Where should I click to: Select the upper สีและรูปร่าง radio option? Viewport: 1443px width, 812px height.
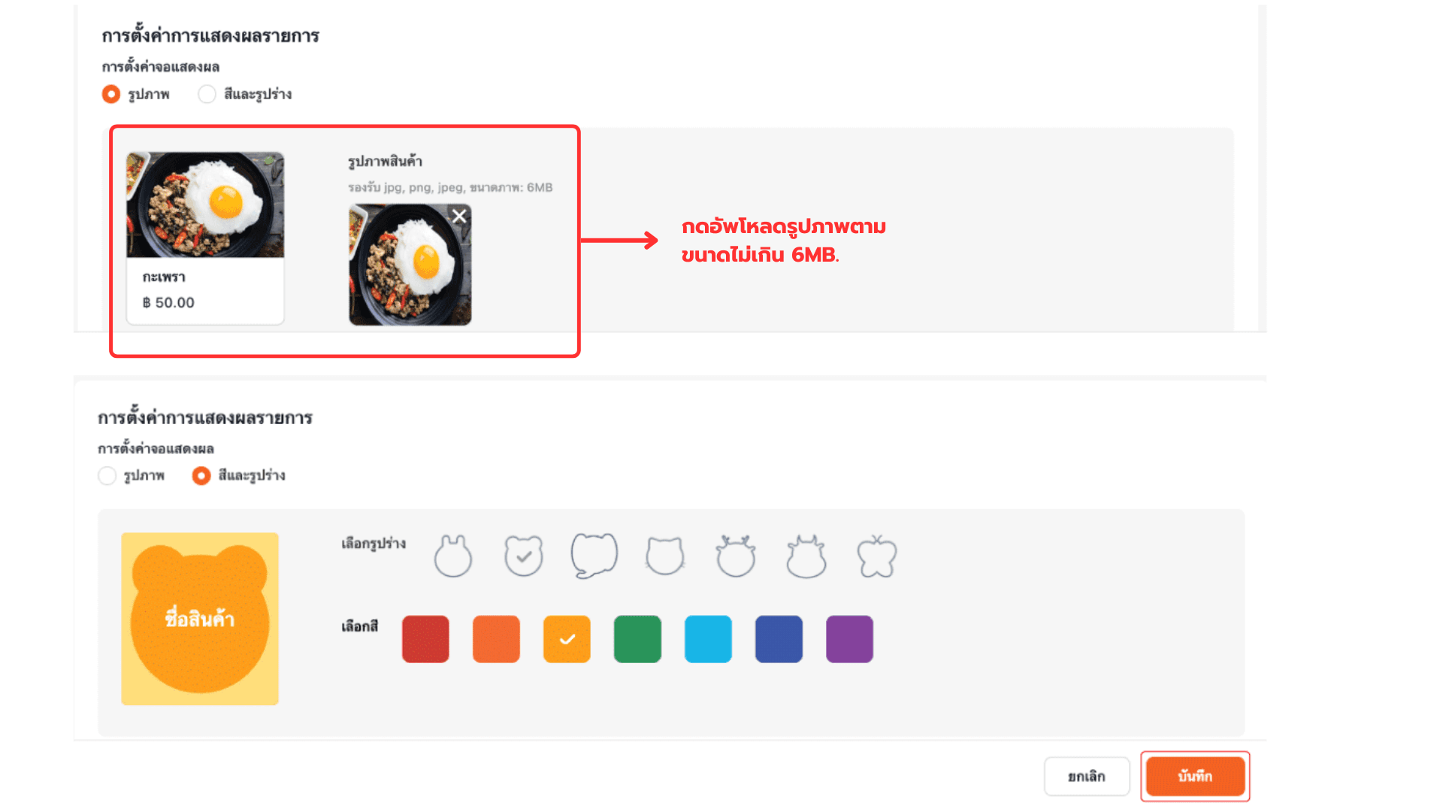coord(207,94)
